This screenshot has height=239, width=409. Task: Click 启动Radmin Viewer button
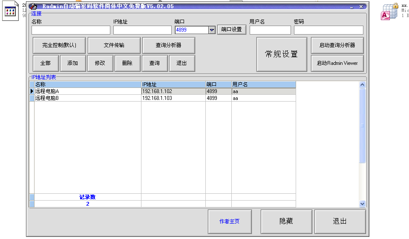click(x=337, y=63)
